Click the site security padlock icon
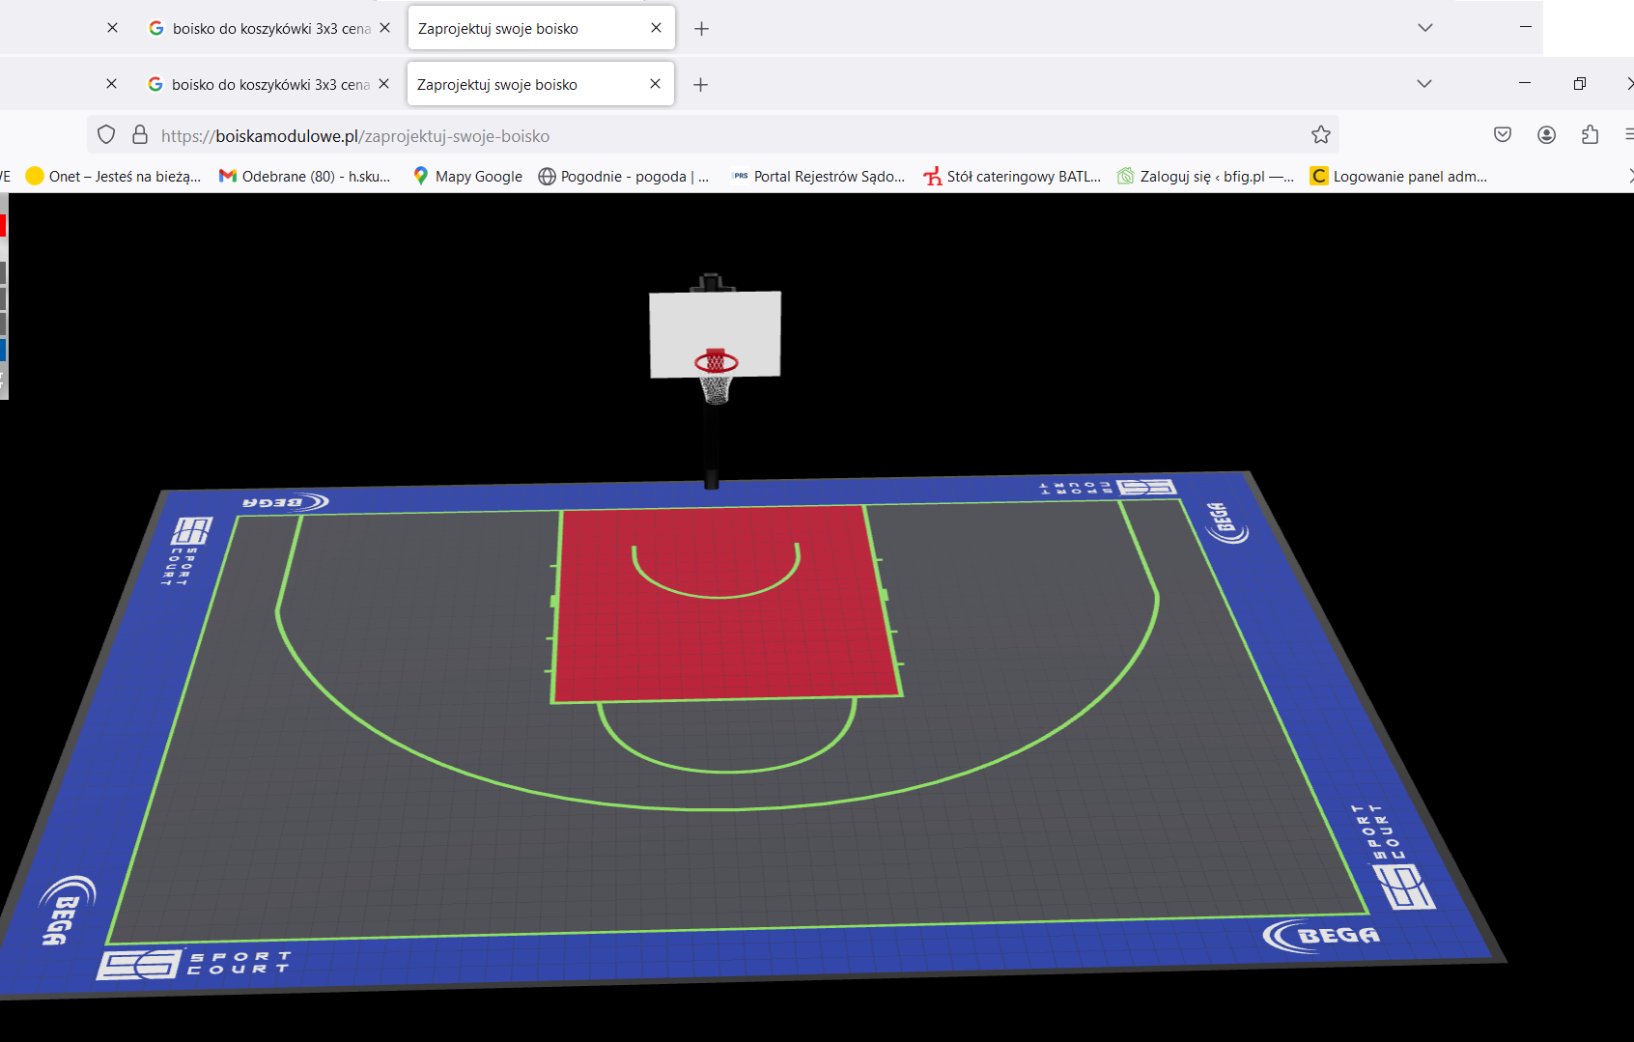Image resolution: width=1634 pixels, height=1042 pixels. (x=140, y=135)
